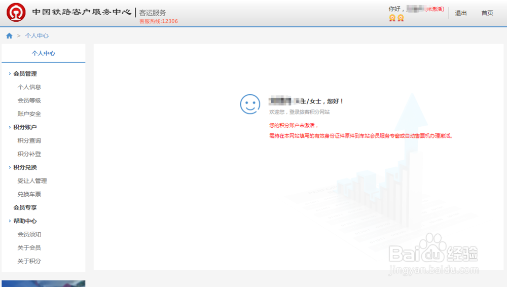
Task: Click the home icon in breadcrumb
Action: point(9,35)
